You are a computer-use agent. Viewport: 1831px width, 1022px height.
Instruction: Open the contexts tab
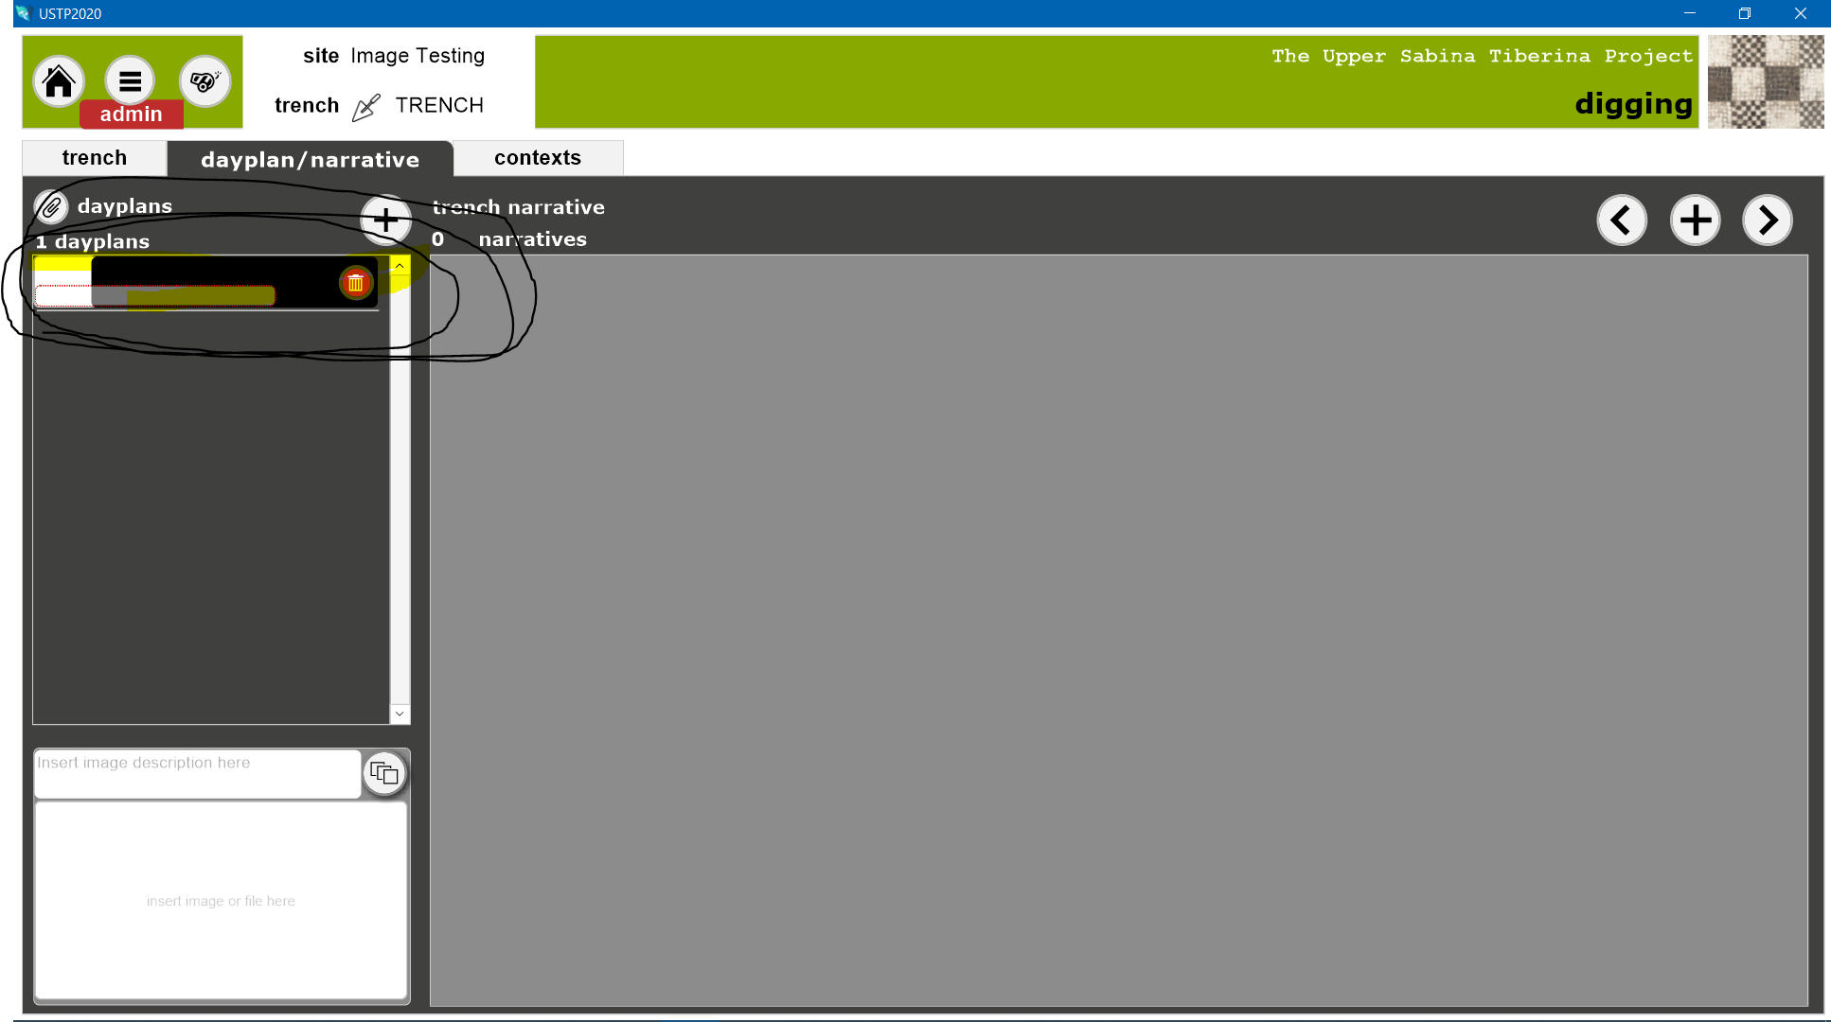tap(537, 158)
